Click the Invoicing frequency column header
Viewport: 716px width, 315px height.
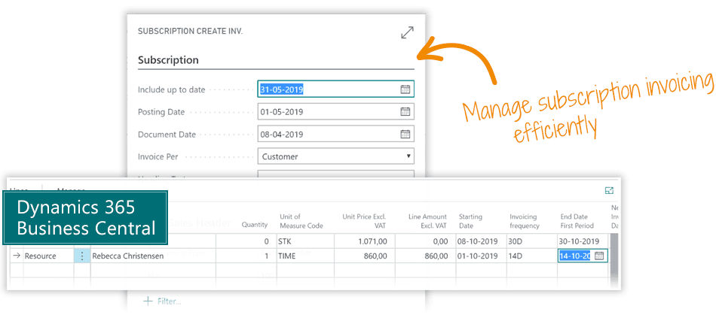click(525, 221)
